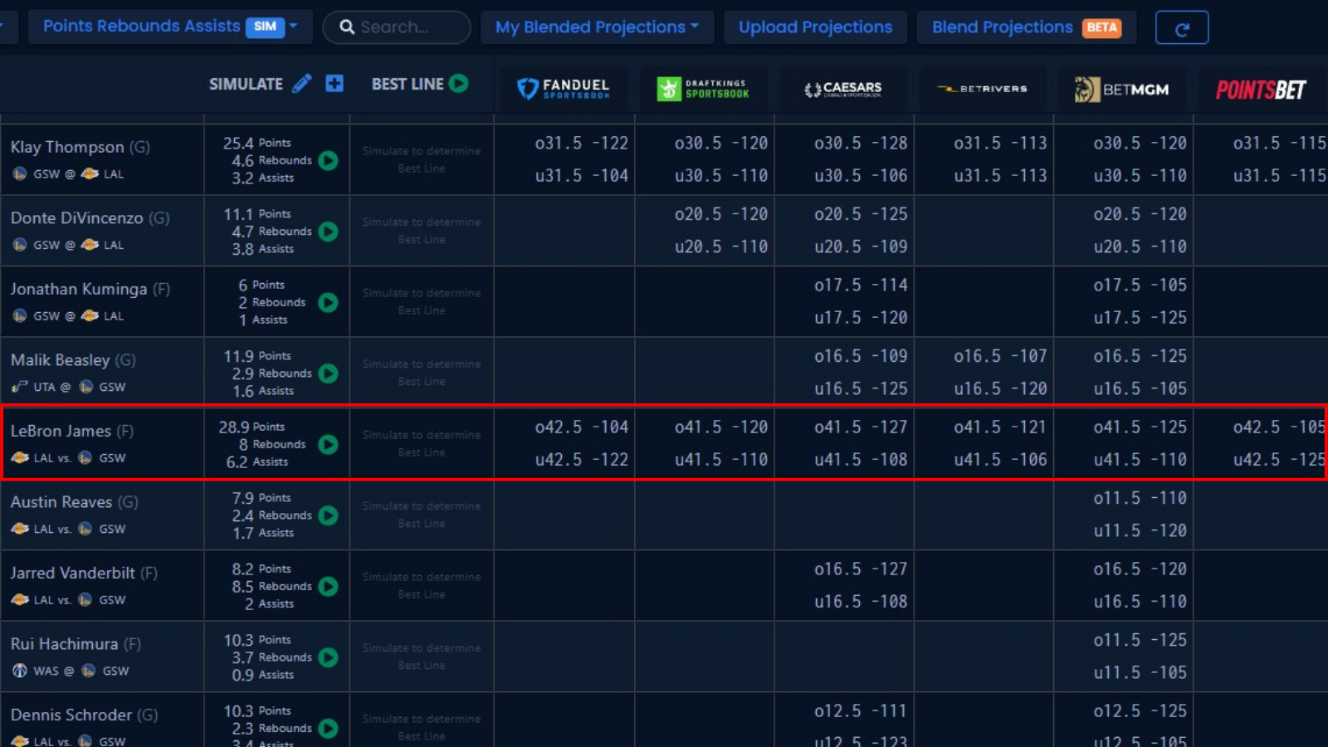
Task: Click the refresh icon button
Action: (x=1181, y=28)
